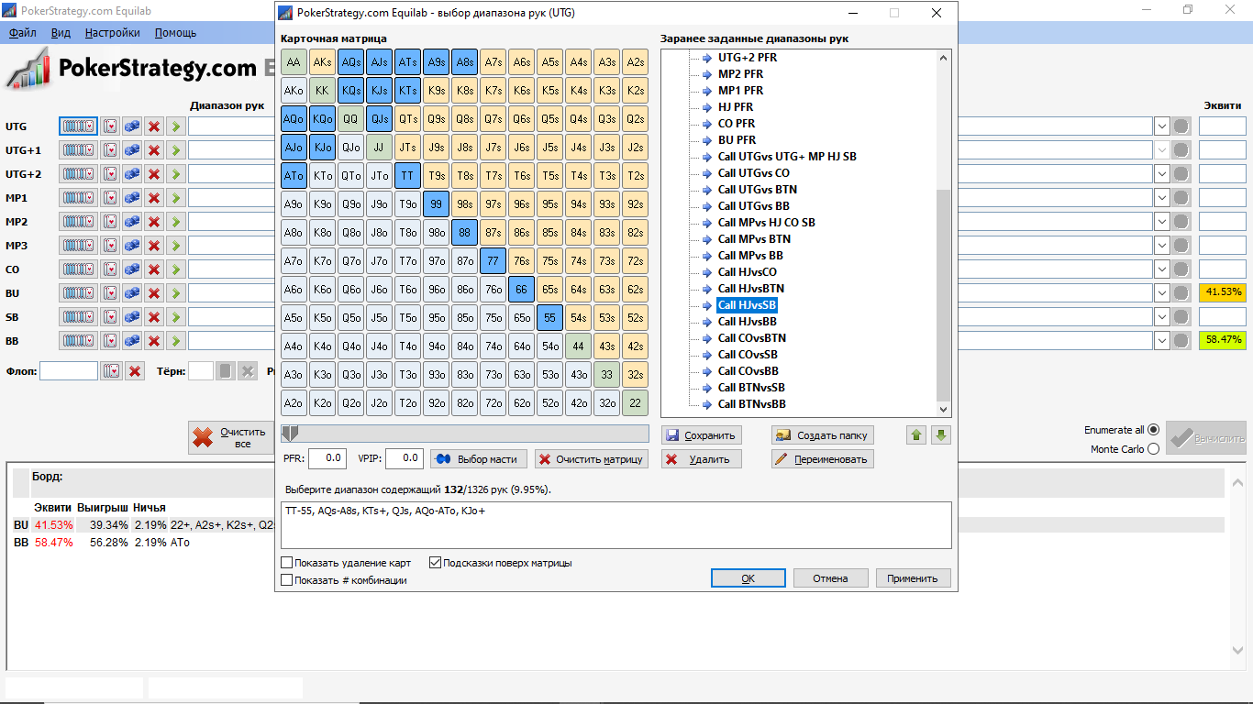Select the Call COvsBTN preset
1253x704 pixels.
[751, 338]
